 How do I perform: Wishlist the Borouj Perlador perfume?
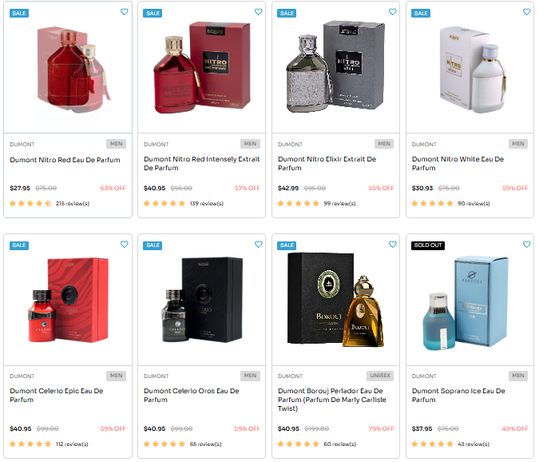pos(392,245)
